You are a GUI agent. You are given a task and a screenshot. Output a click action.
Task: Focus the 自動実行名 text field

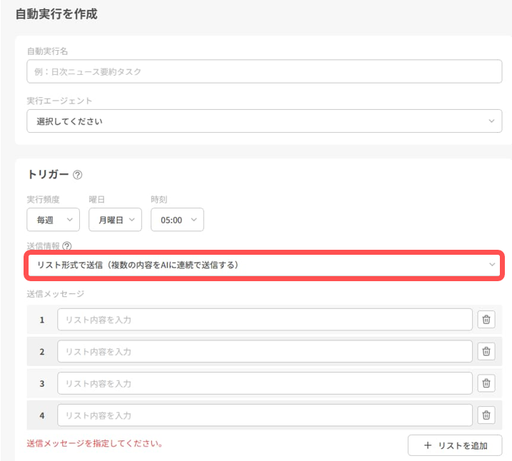point(264,71)
